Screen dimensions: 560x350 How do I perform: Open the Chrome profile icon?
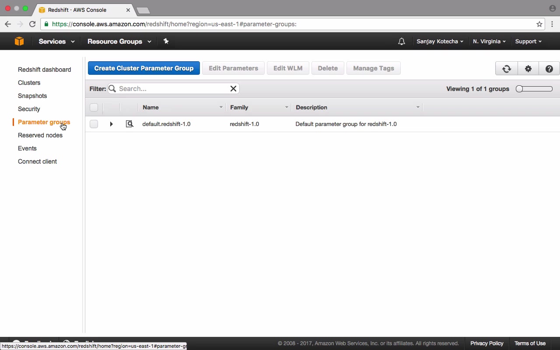click(553, 8)
